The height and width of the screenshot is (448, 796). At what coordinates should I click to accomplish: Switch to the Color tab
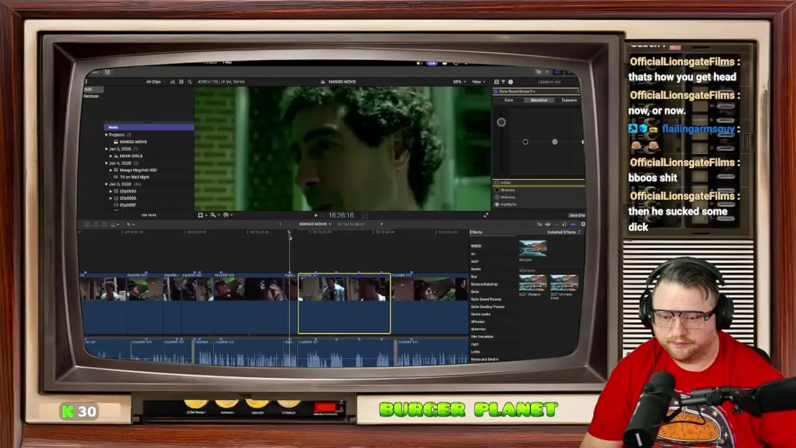tap(509, 100)
